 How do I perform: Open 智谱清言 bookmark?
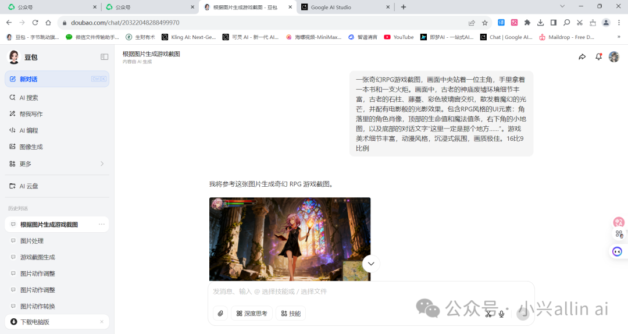[x=362, y=37]
